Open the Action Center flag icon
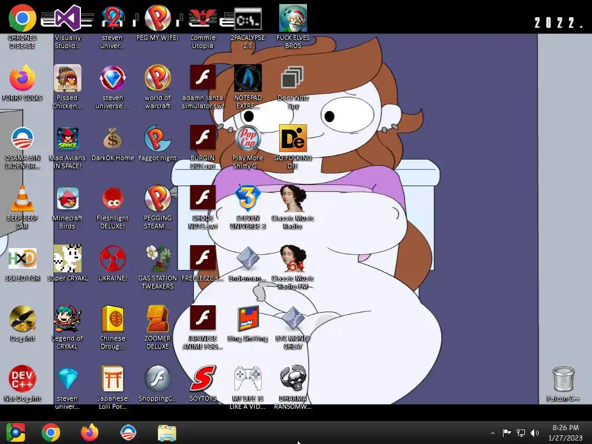Screen dimensions: 592x444 (x=506, y=432)
